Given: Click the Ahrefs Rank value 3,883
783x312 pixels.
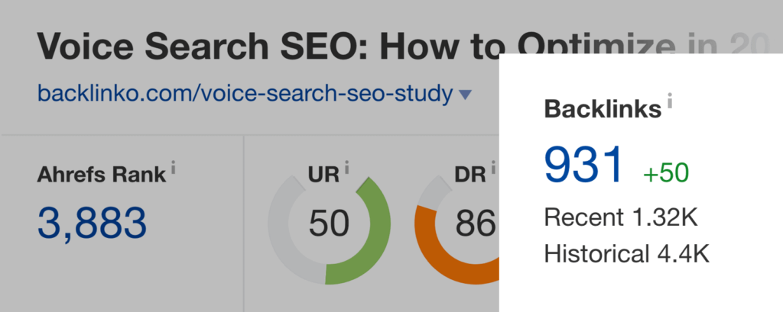Looking at the screenshot, I should (92, 223).
